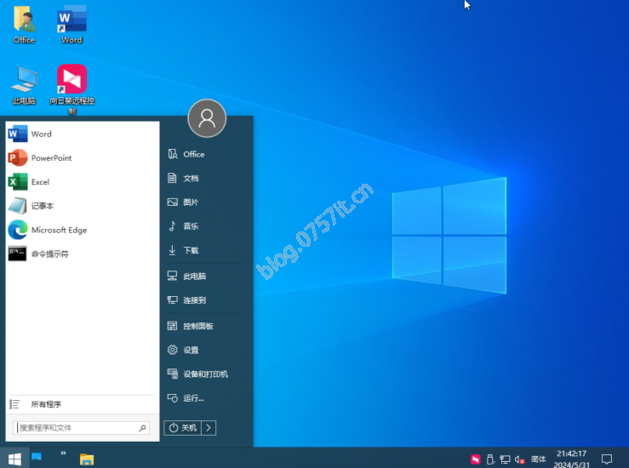Open the 此电脑 desktop icon
Image resolution: width=629 pixels, height=468 pixels.
[25, 85]
